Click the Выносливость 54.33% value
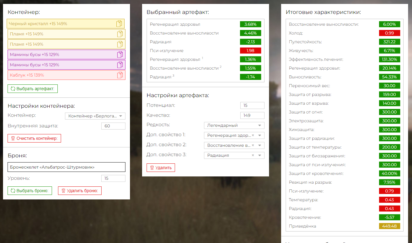Viewport: 412px width, 243px height. click(x=390, y=77)
